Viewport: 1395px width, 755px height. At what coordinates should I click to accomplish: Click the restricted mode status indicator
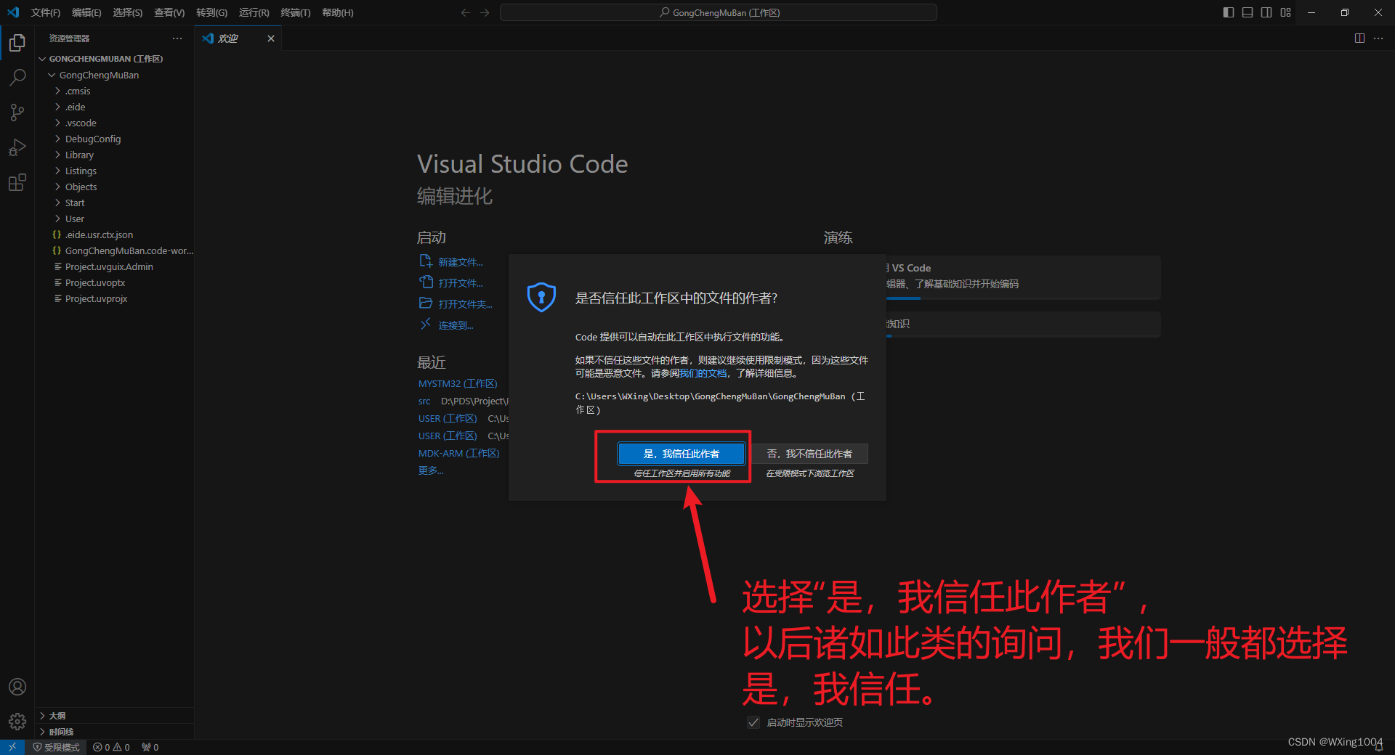coord(57,747)
